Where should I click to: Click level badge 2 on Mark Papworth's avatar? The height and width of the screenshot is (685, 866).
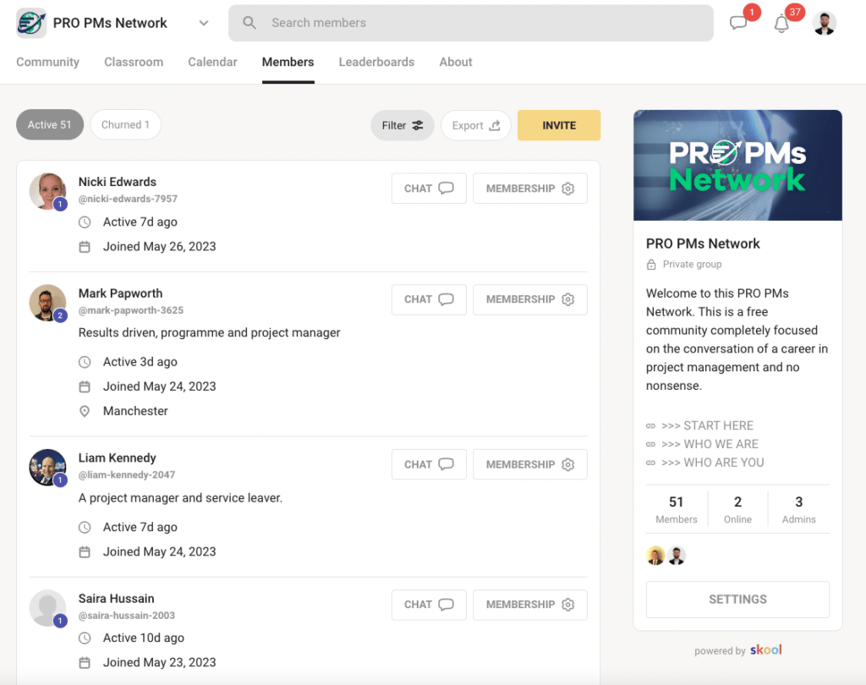60,315
